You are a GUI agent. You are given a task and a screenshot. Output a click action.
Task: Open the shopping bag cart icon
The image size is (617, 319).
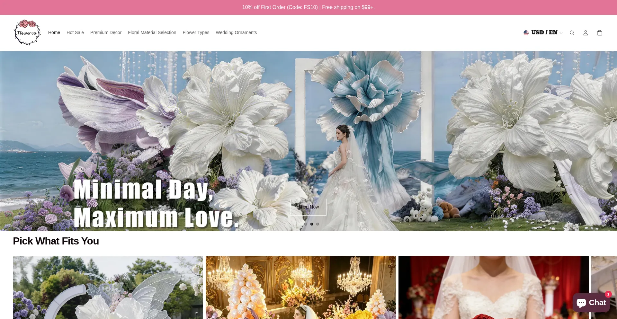pos(600,33)
